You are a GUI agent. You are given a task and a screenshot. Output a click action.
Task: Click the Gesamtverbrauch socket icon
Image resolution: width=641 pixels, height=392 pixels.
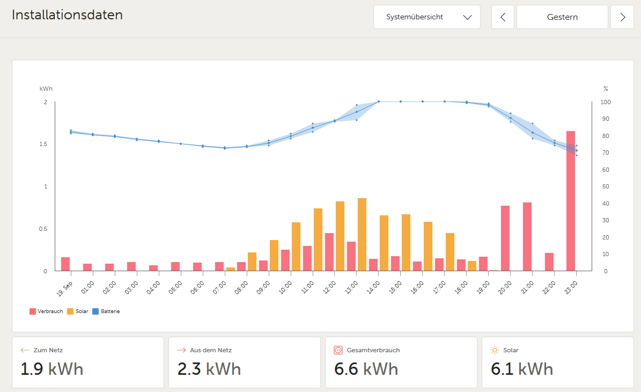(338, 350)
